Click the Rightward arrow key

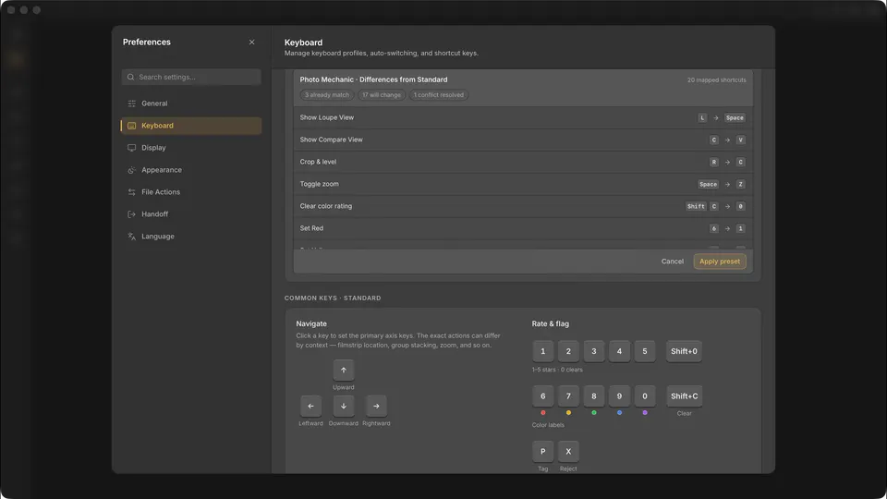point(376,406)
